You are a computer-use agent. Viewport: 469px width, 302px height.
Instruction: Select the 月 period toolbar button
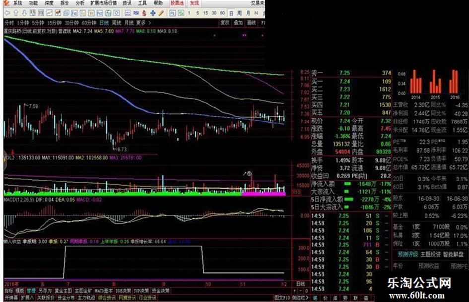pyautogui.click(x=248, y=13)
